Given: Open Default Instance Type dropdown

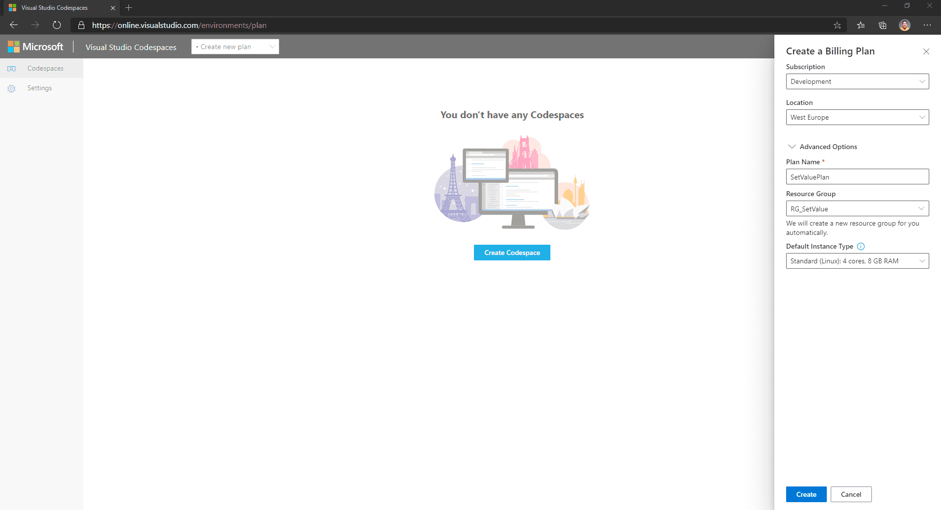Looking at the screenshot, I should click(x=857, y=261).
